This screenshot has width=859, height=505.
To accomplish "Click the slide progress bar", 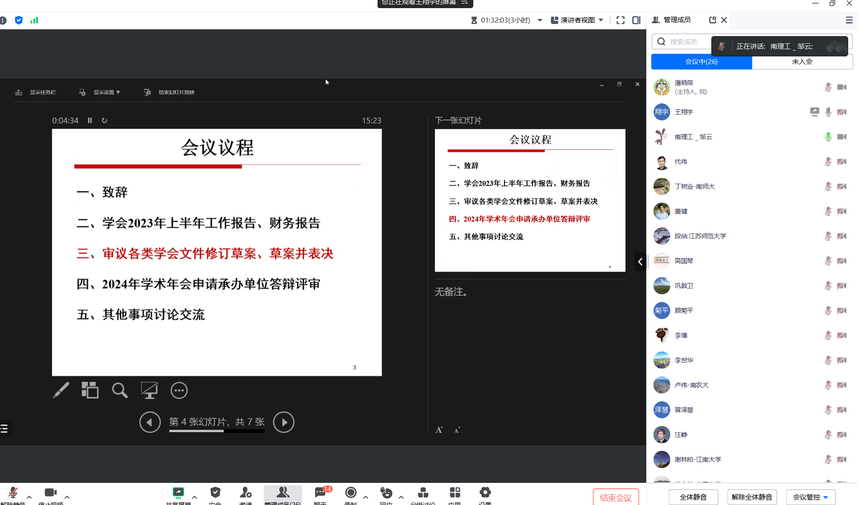I will [x=217, y=431].
